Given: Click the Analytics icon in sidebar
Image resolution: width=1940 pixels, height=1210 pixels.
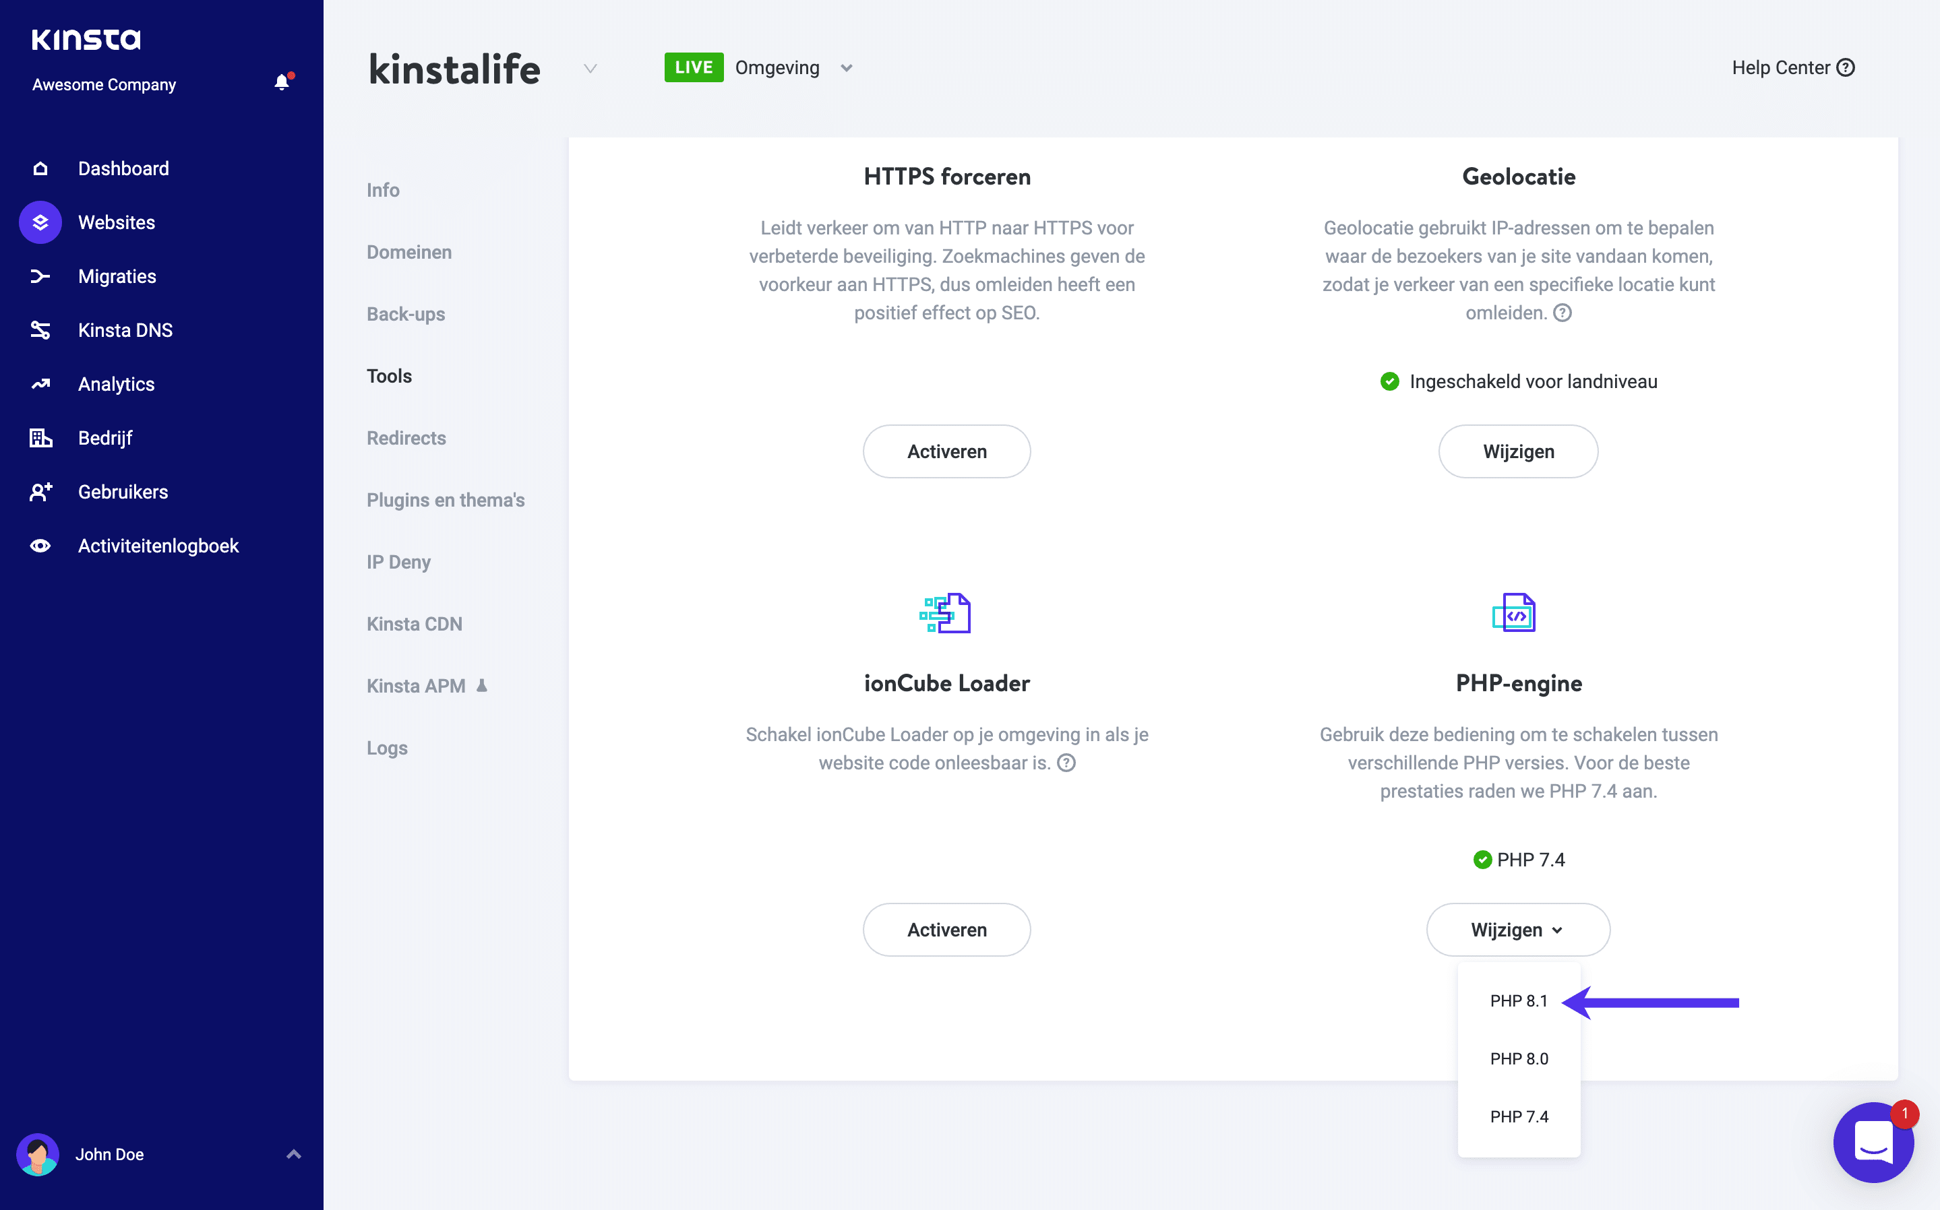Looking at the screenshot, I should tap(40, 383).
